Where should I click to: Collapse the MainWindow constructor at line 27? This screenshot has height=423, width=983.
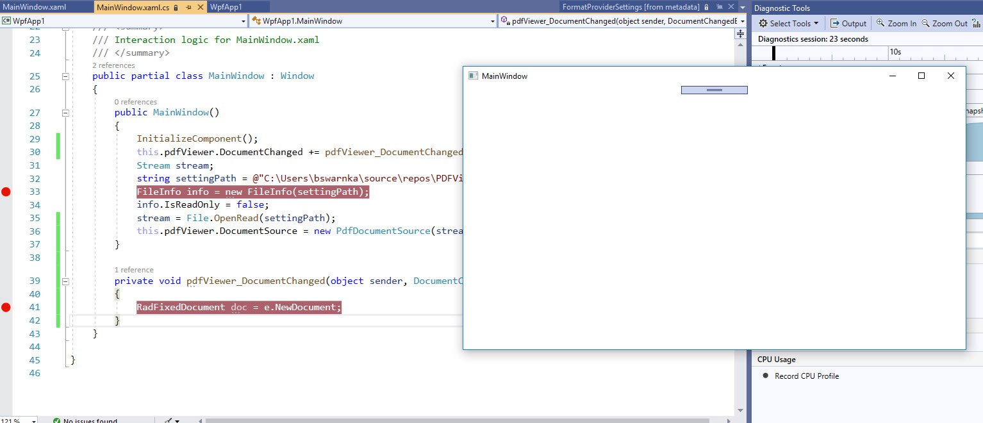click(x=65, y=112)
